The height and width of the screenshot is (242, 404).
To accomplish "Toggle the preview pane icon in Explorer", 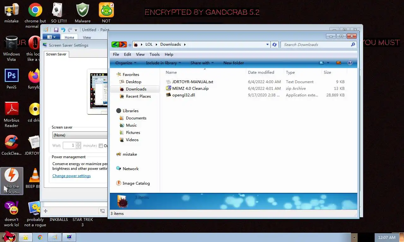I will pyautogui.click(x=339, y=63).
